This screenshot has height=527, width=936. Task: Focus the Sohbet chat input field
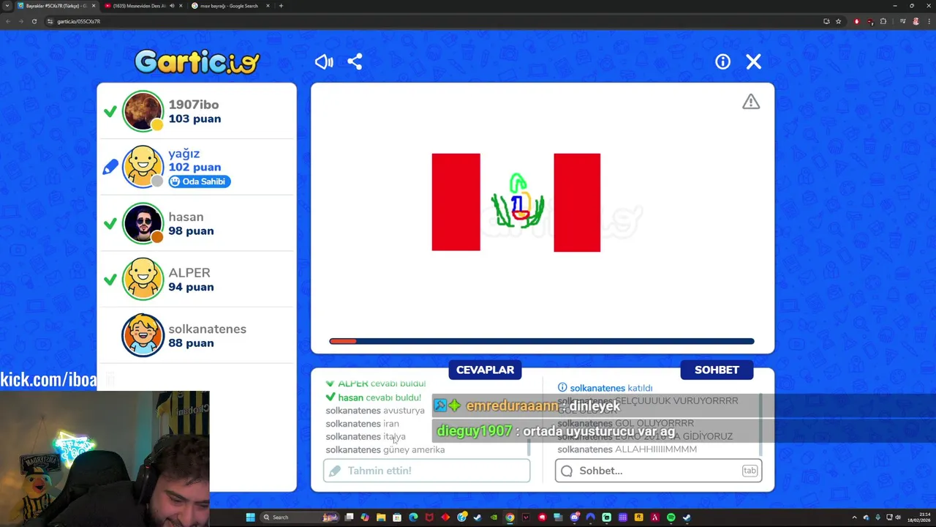point(658,471)
